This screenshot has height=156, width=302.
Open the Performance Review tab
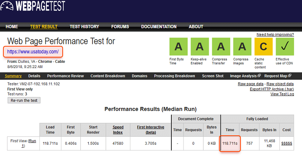(x=65, y=76)
